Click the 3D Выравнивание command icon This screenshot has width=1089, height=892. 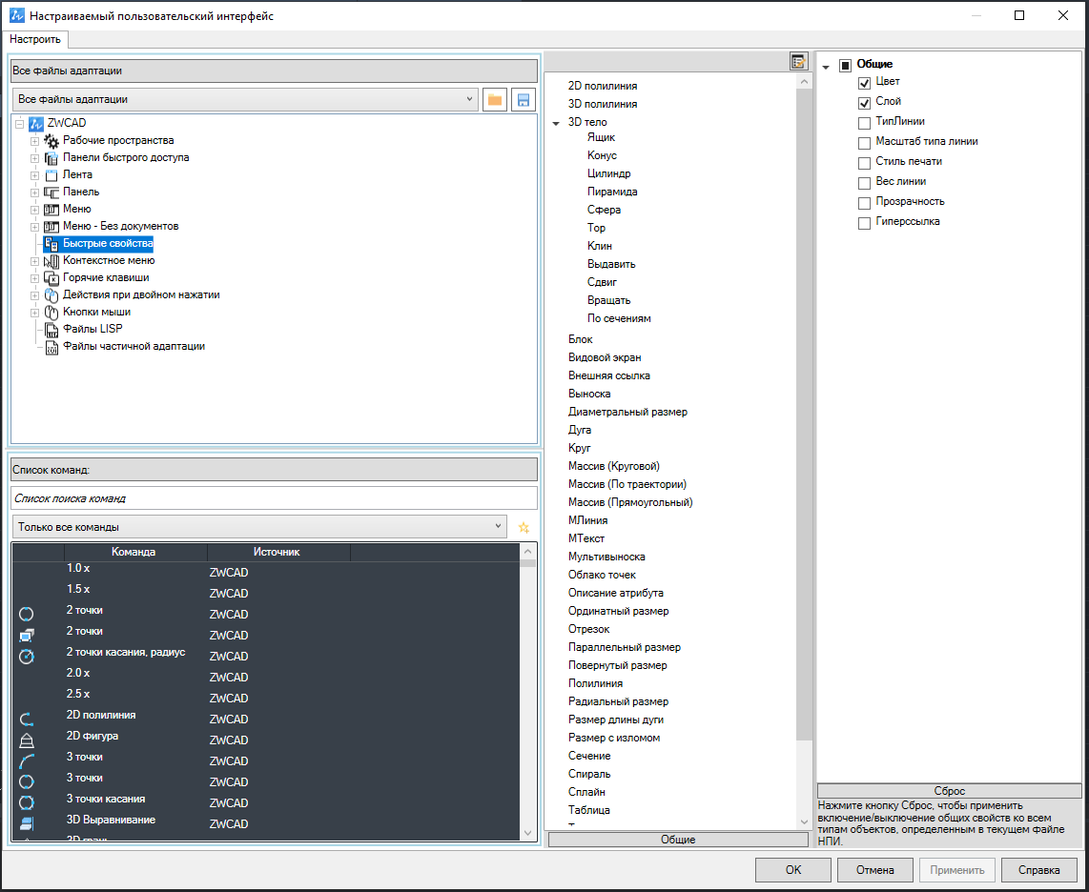click(x=27, y=824)
